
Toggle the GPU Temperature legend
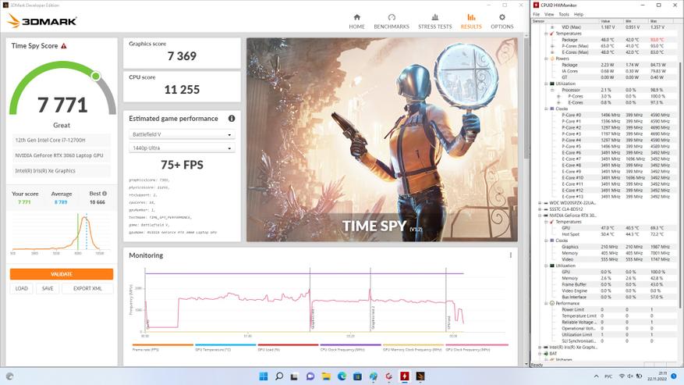point(225,348)
